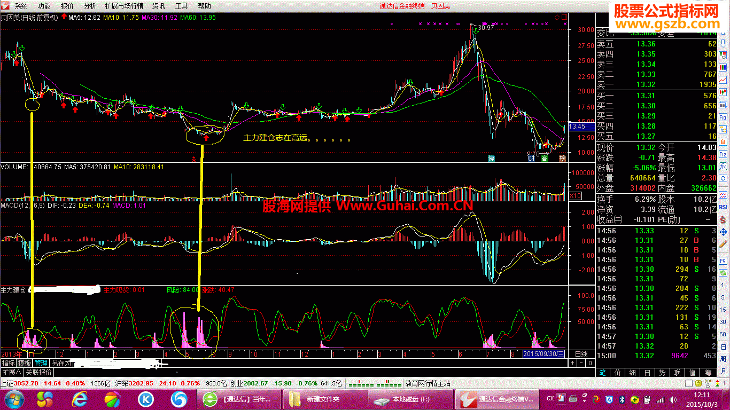Switch to 1-minute period
The image size is (730, 410).
(x=723, y=286)
